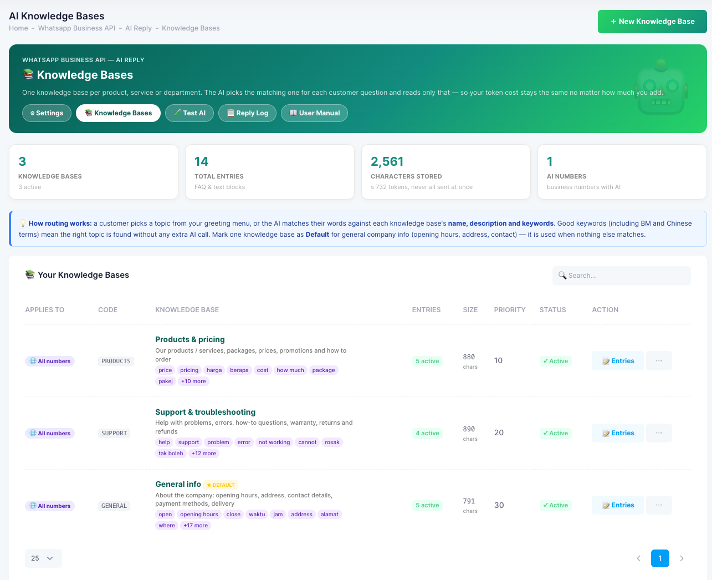Click the globe icon in SUPPORT row

pos(33,433)
